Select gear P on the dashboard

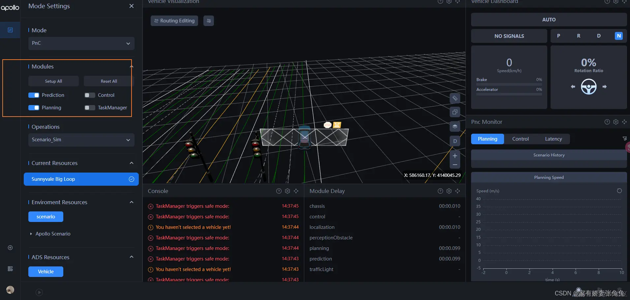tap(558, 36)
